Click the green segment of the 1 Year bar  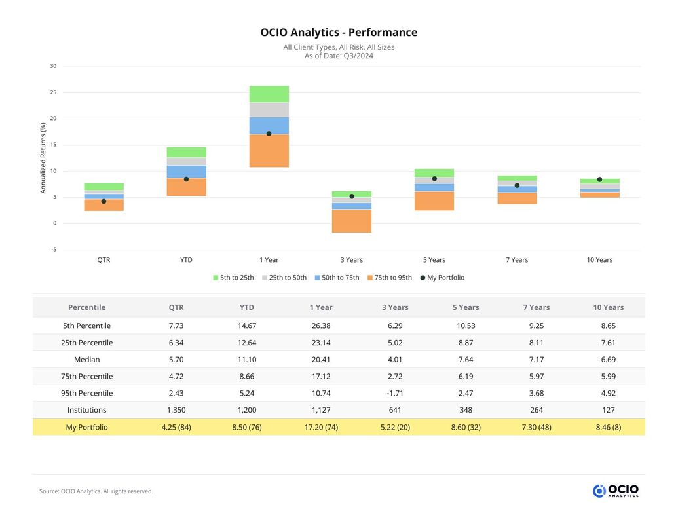pos(269,94)
